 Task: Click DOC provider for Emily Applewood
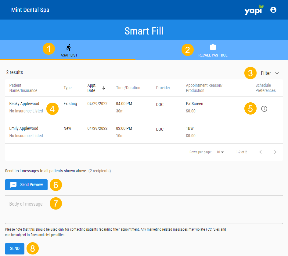pyautogui.click(x=160, y=129)
